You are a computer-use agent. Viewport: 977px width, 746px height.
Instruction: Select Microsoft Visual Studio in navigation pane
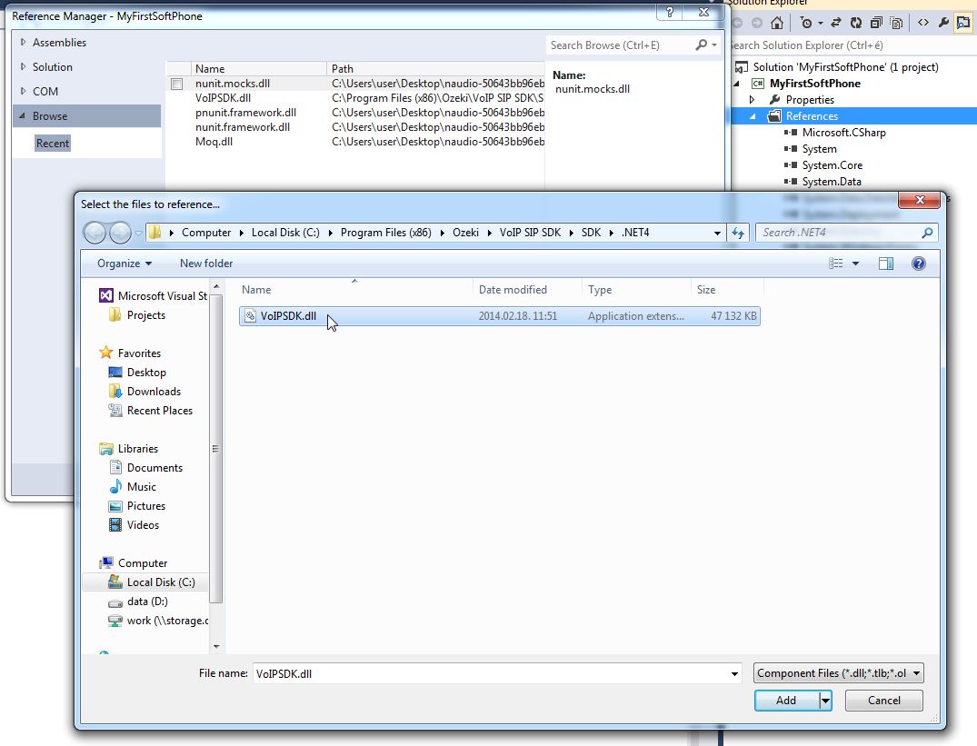(x=154, y=296)
